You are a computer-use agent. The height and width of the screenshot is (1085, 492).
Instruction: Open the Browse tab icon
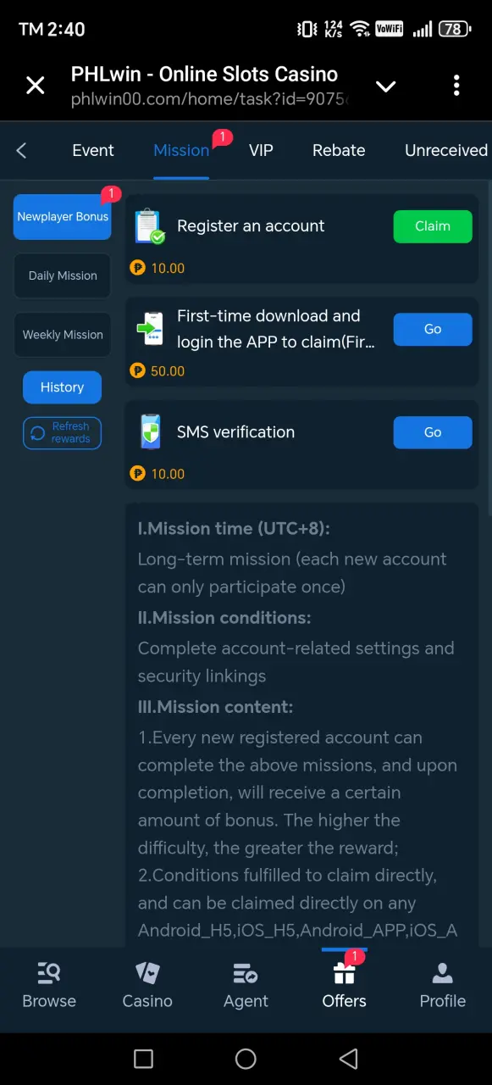click(49, 973)
